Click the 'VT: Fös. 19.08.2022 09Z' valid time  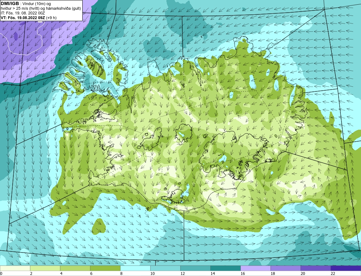(23, 17)
